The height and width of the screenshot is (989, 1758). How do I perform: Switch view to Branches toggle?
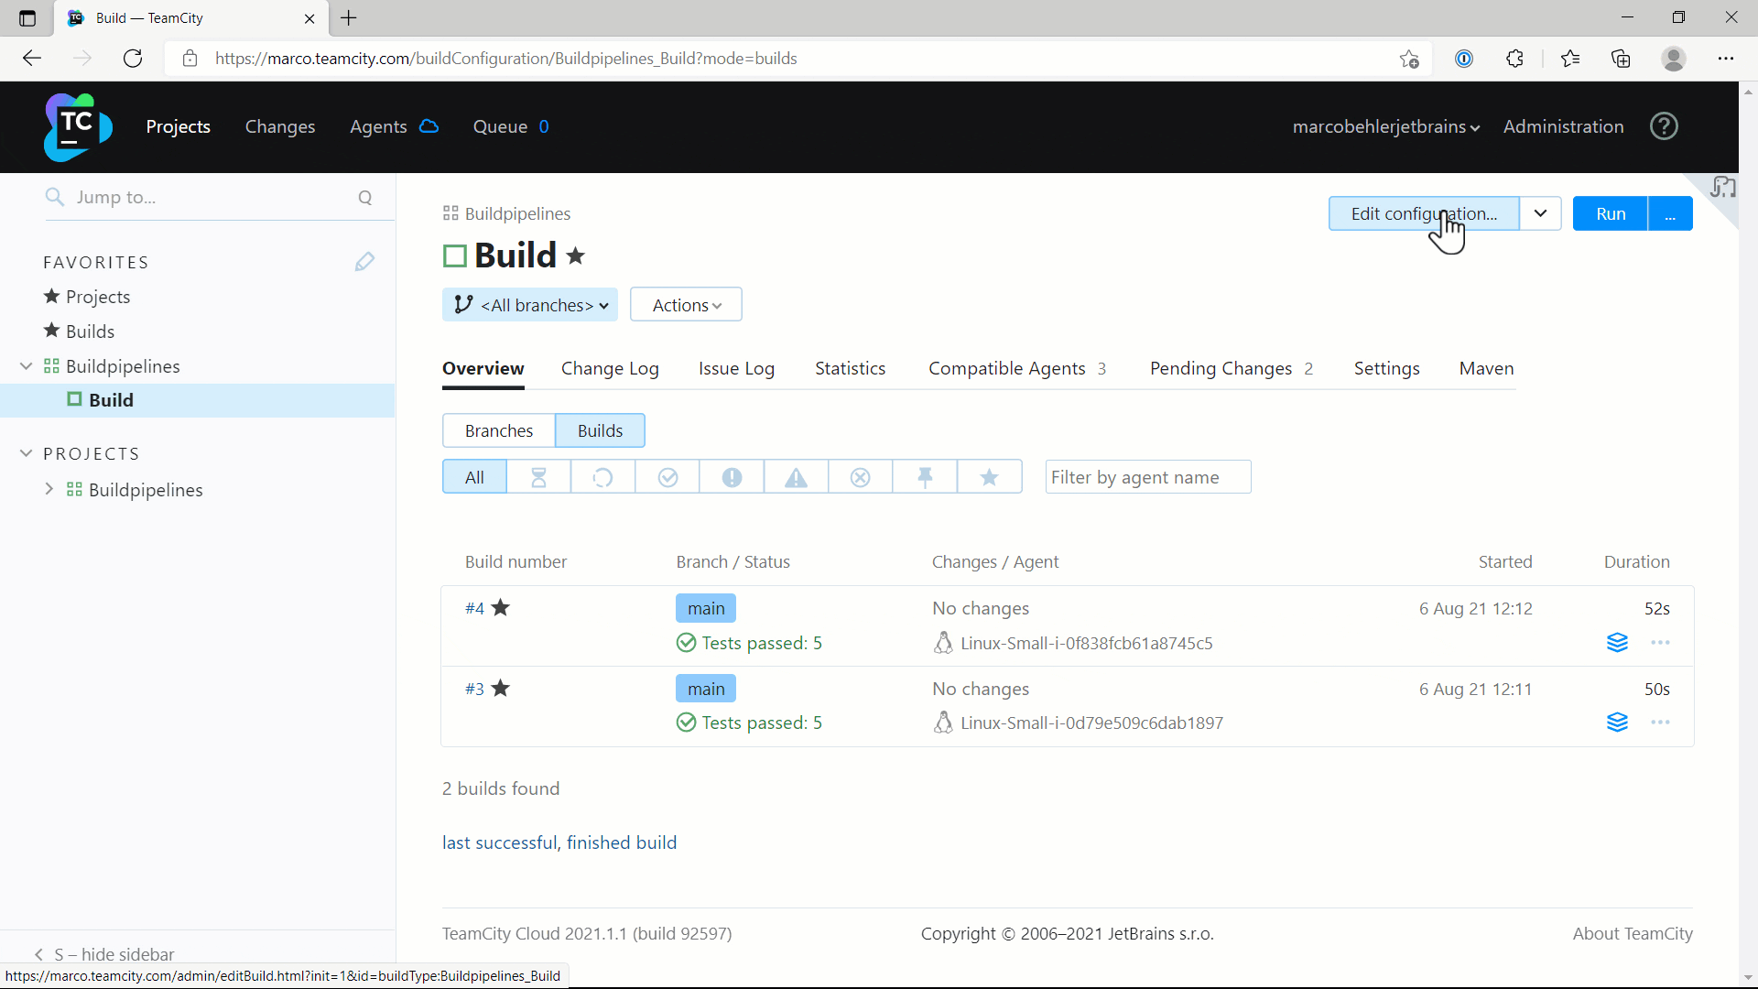coord(499,430)
